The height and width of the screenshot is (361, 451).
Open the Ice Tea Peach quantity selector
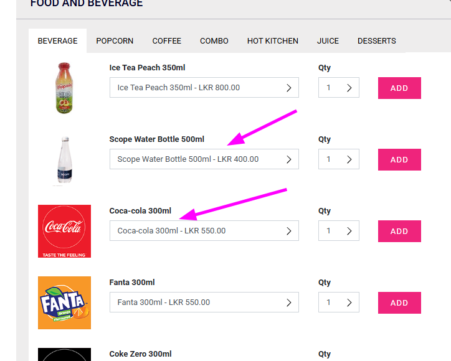338,87
